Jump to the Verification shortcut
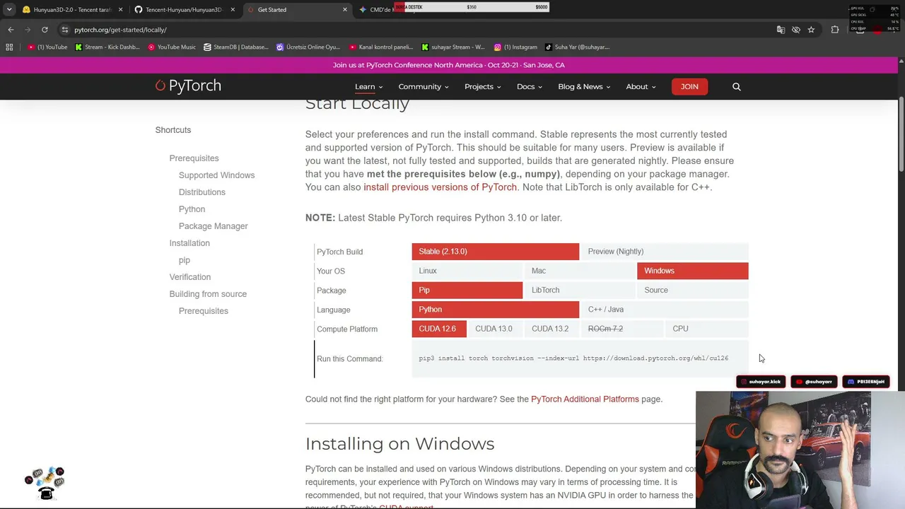The image size is (905, 509). coord(189,277)
